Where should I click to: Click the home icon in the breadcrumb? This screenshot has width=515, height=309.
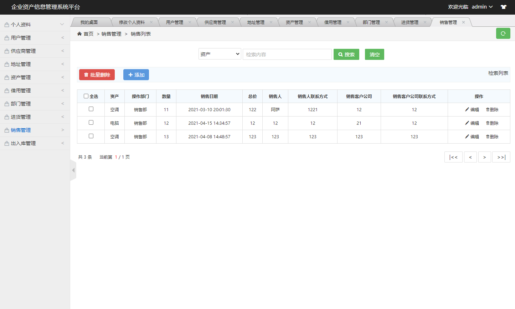pos(79,34)
